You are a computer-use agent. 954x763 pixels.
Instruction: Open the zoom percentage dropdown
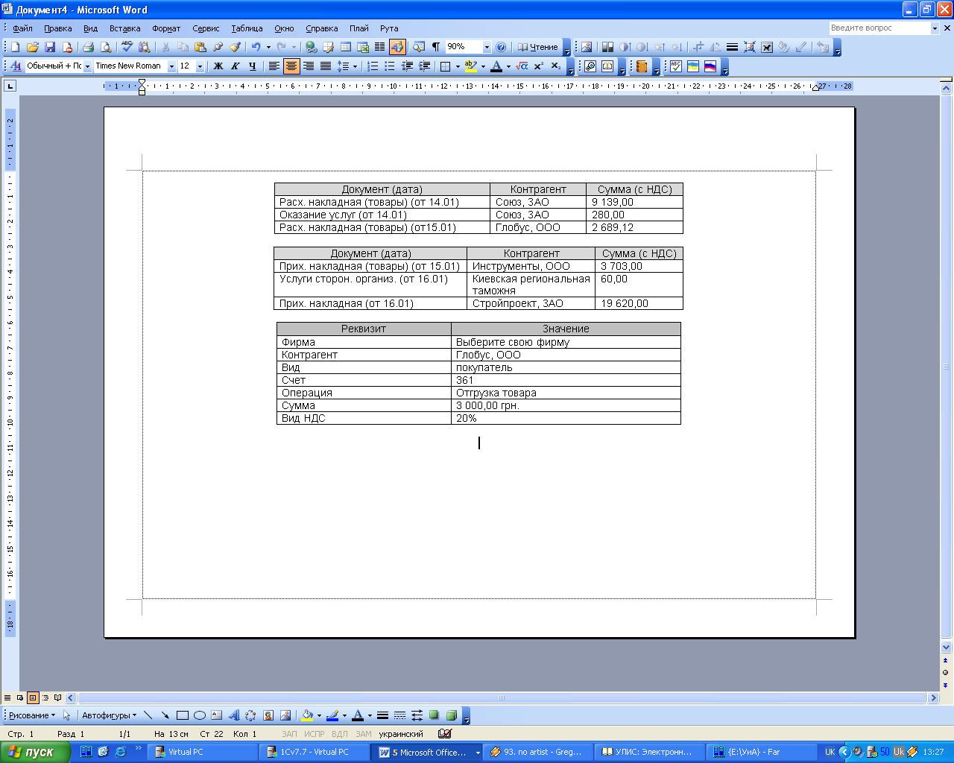pyautogui.click(x=487, y=47)
